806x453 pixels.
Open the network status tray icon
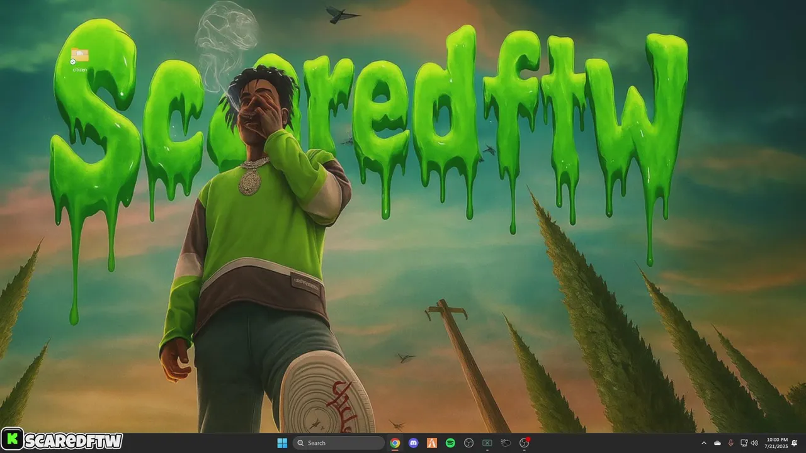coord(744,443)
